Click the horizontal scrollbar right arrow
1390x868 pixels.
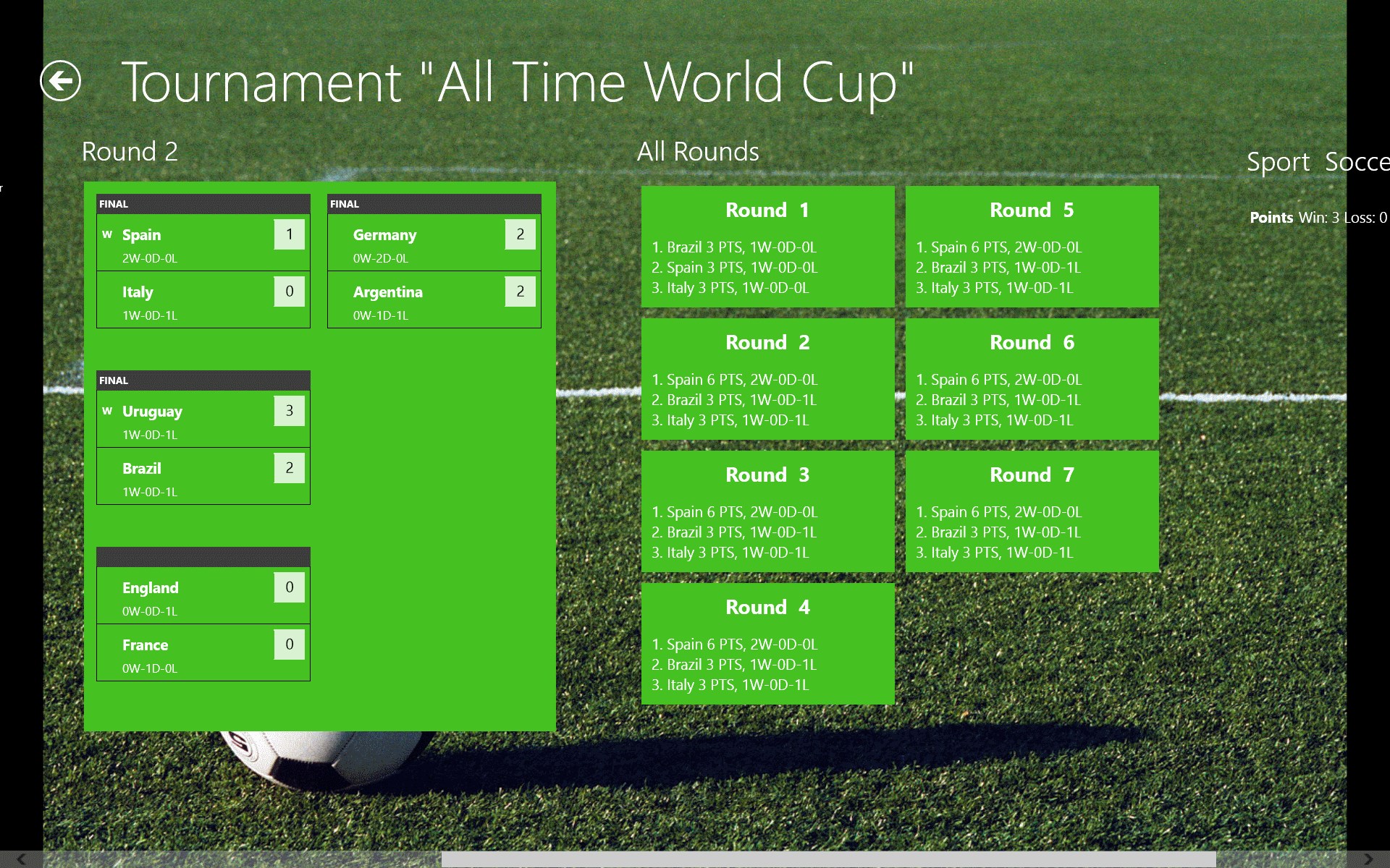(x=1368, y=859)
